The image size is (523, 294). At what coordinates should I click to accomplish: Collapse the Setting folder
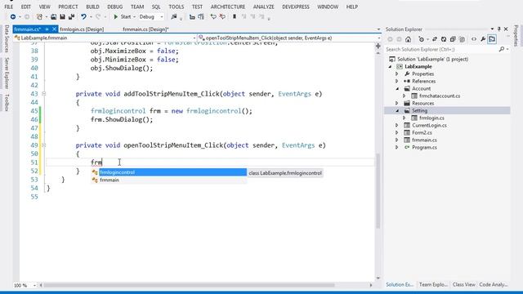click(x=397, y=111)
